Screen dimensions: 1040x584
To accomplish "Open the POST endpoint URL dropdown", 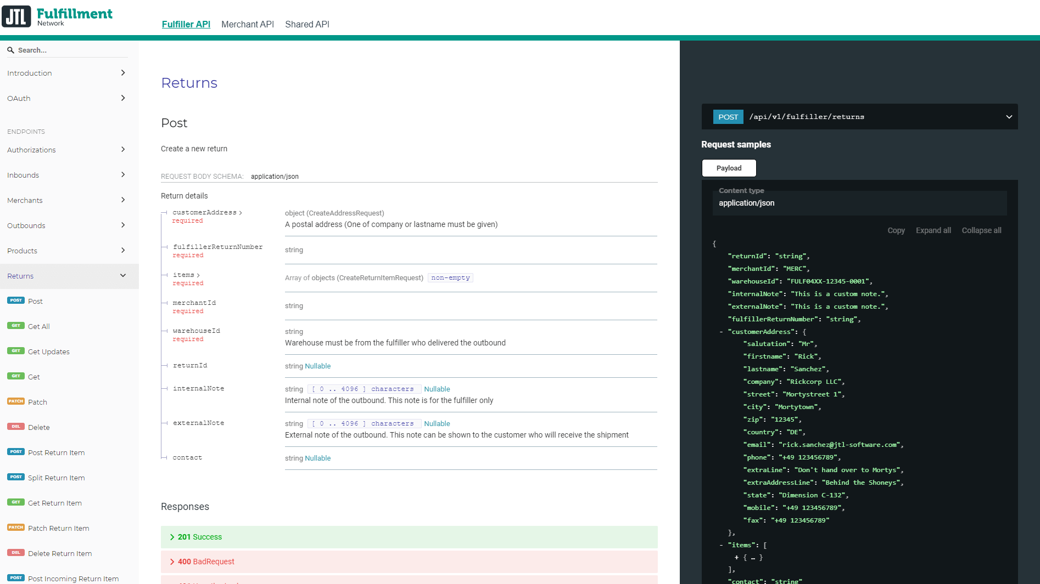I will pos(1008,117).
